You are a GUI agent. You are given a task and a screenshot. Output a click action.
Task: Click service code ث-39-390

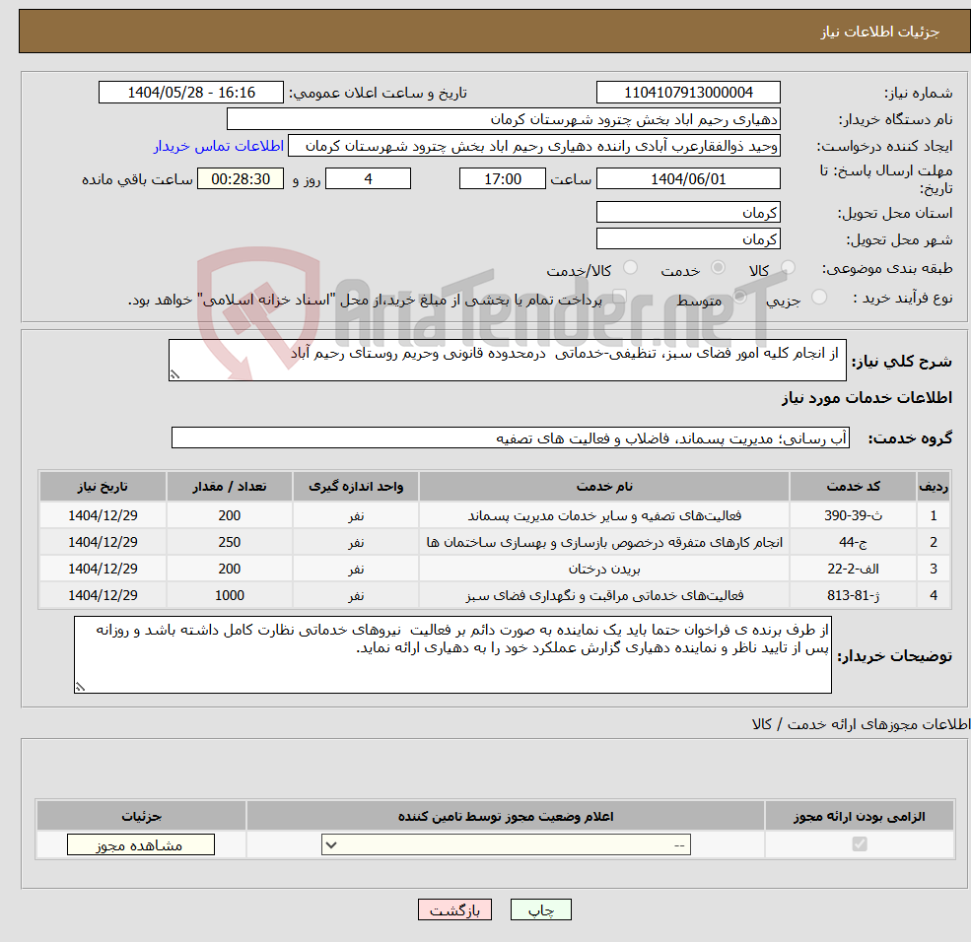[x=853, y=515]
